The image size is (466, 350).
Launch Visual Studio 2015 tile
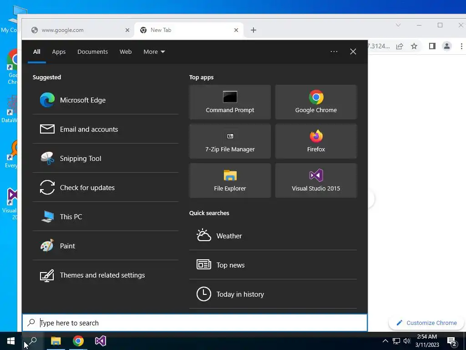(316, 180)
